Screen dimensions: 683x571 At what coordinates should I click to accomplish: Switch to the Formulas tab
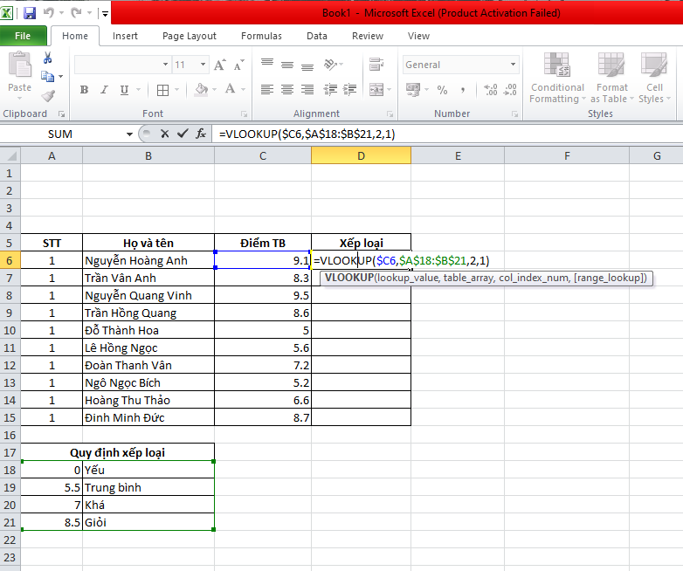(x=261, y=36)
